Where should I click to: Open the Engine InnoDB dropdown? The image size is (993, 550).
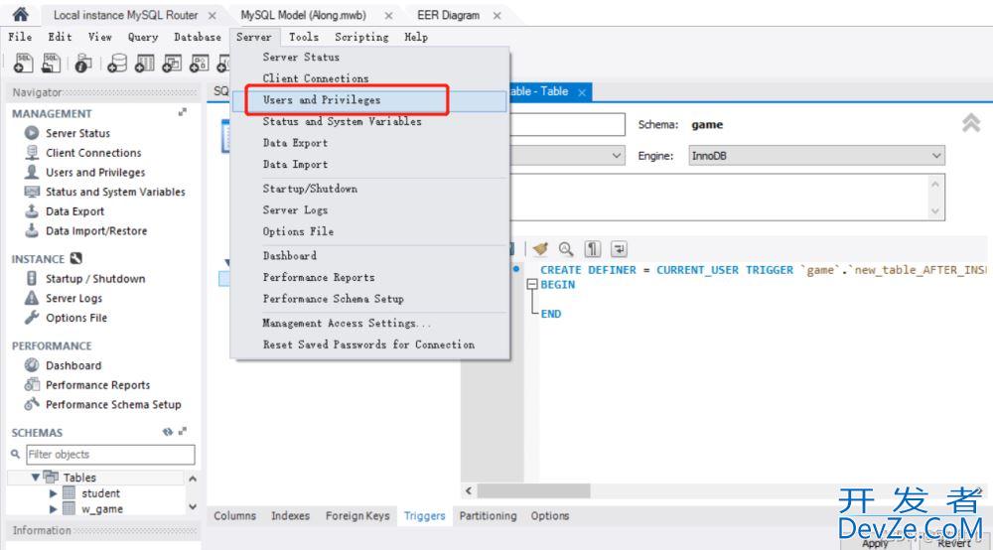click(817, 156)
